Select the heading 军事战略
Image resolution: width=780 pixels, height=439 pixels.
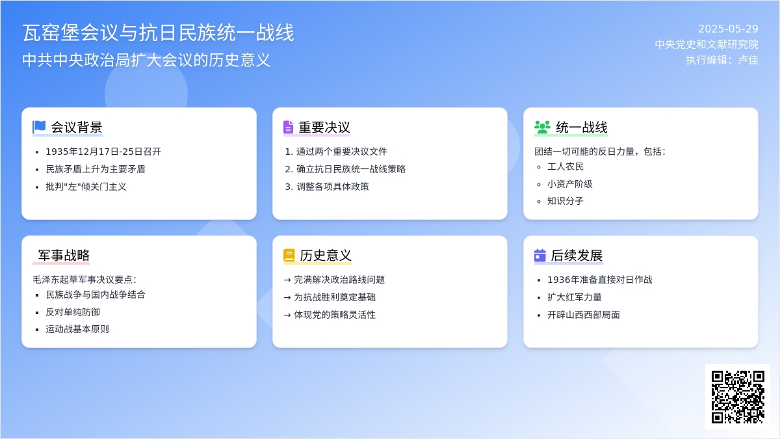coord(64,255)
